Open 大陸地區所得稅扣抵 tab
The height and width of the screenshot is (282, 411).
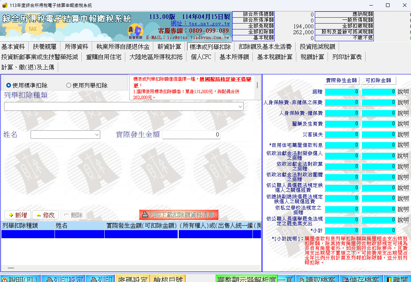(156, 57)
